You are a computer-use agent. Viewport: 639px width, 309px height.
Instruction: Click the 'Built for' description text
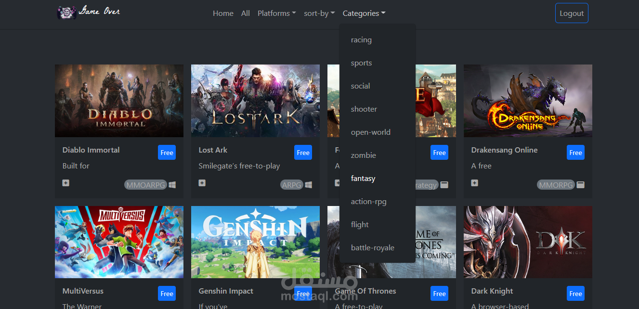pyautogui.click(x=76, y=166)
